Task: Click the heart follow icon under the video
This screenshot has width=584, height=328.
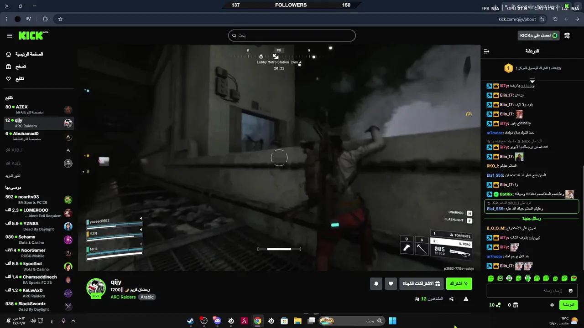Action: (391, 284)
